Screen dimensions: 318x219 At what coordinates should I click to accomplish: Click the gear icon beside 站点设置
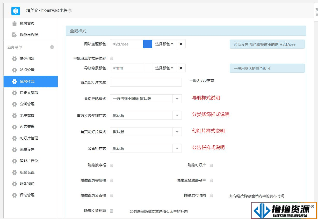click(15, 70)
